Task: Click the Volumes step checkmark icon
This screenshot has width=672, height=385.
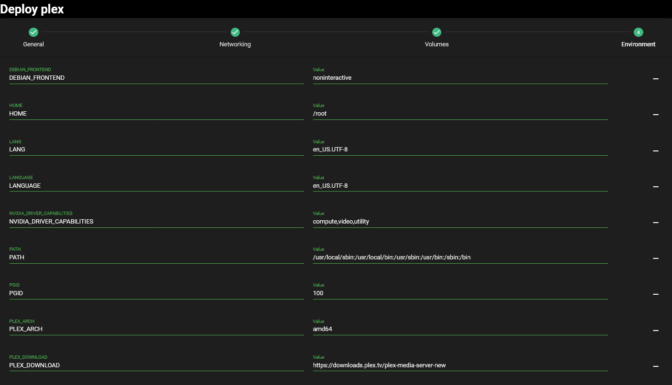Action: click(x=437, y=32)
